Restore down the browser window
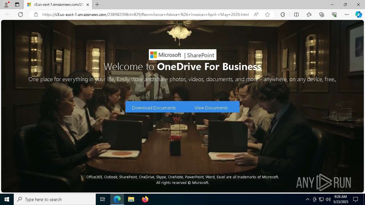The image size is (365, 205). tap(345, 5)
